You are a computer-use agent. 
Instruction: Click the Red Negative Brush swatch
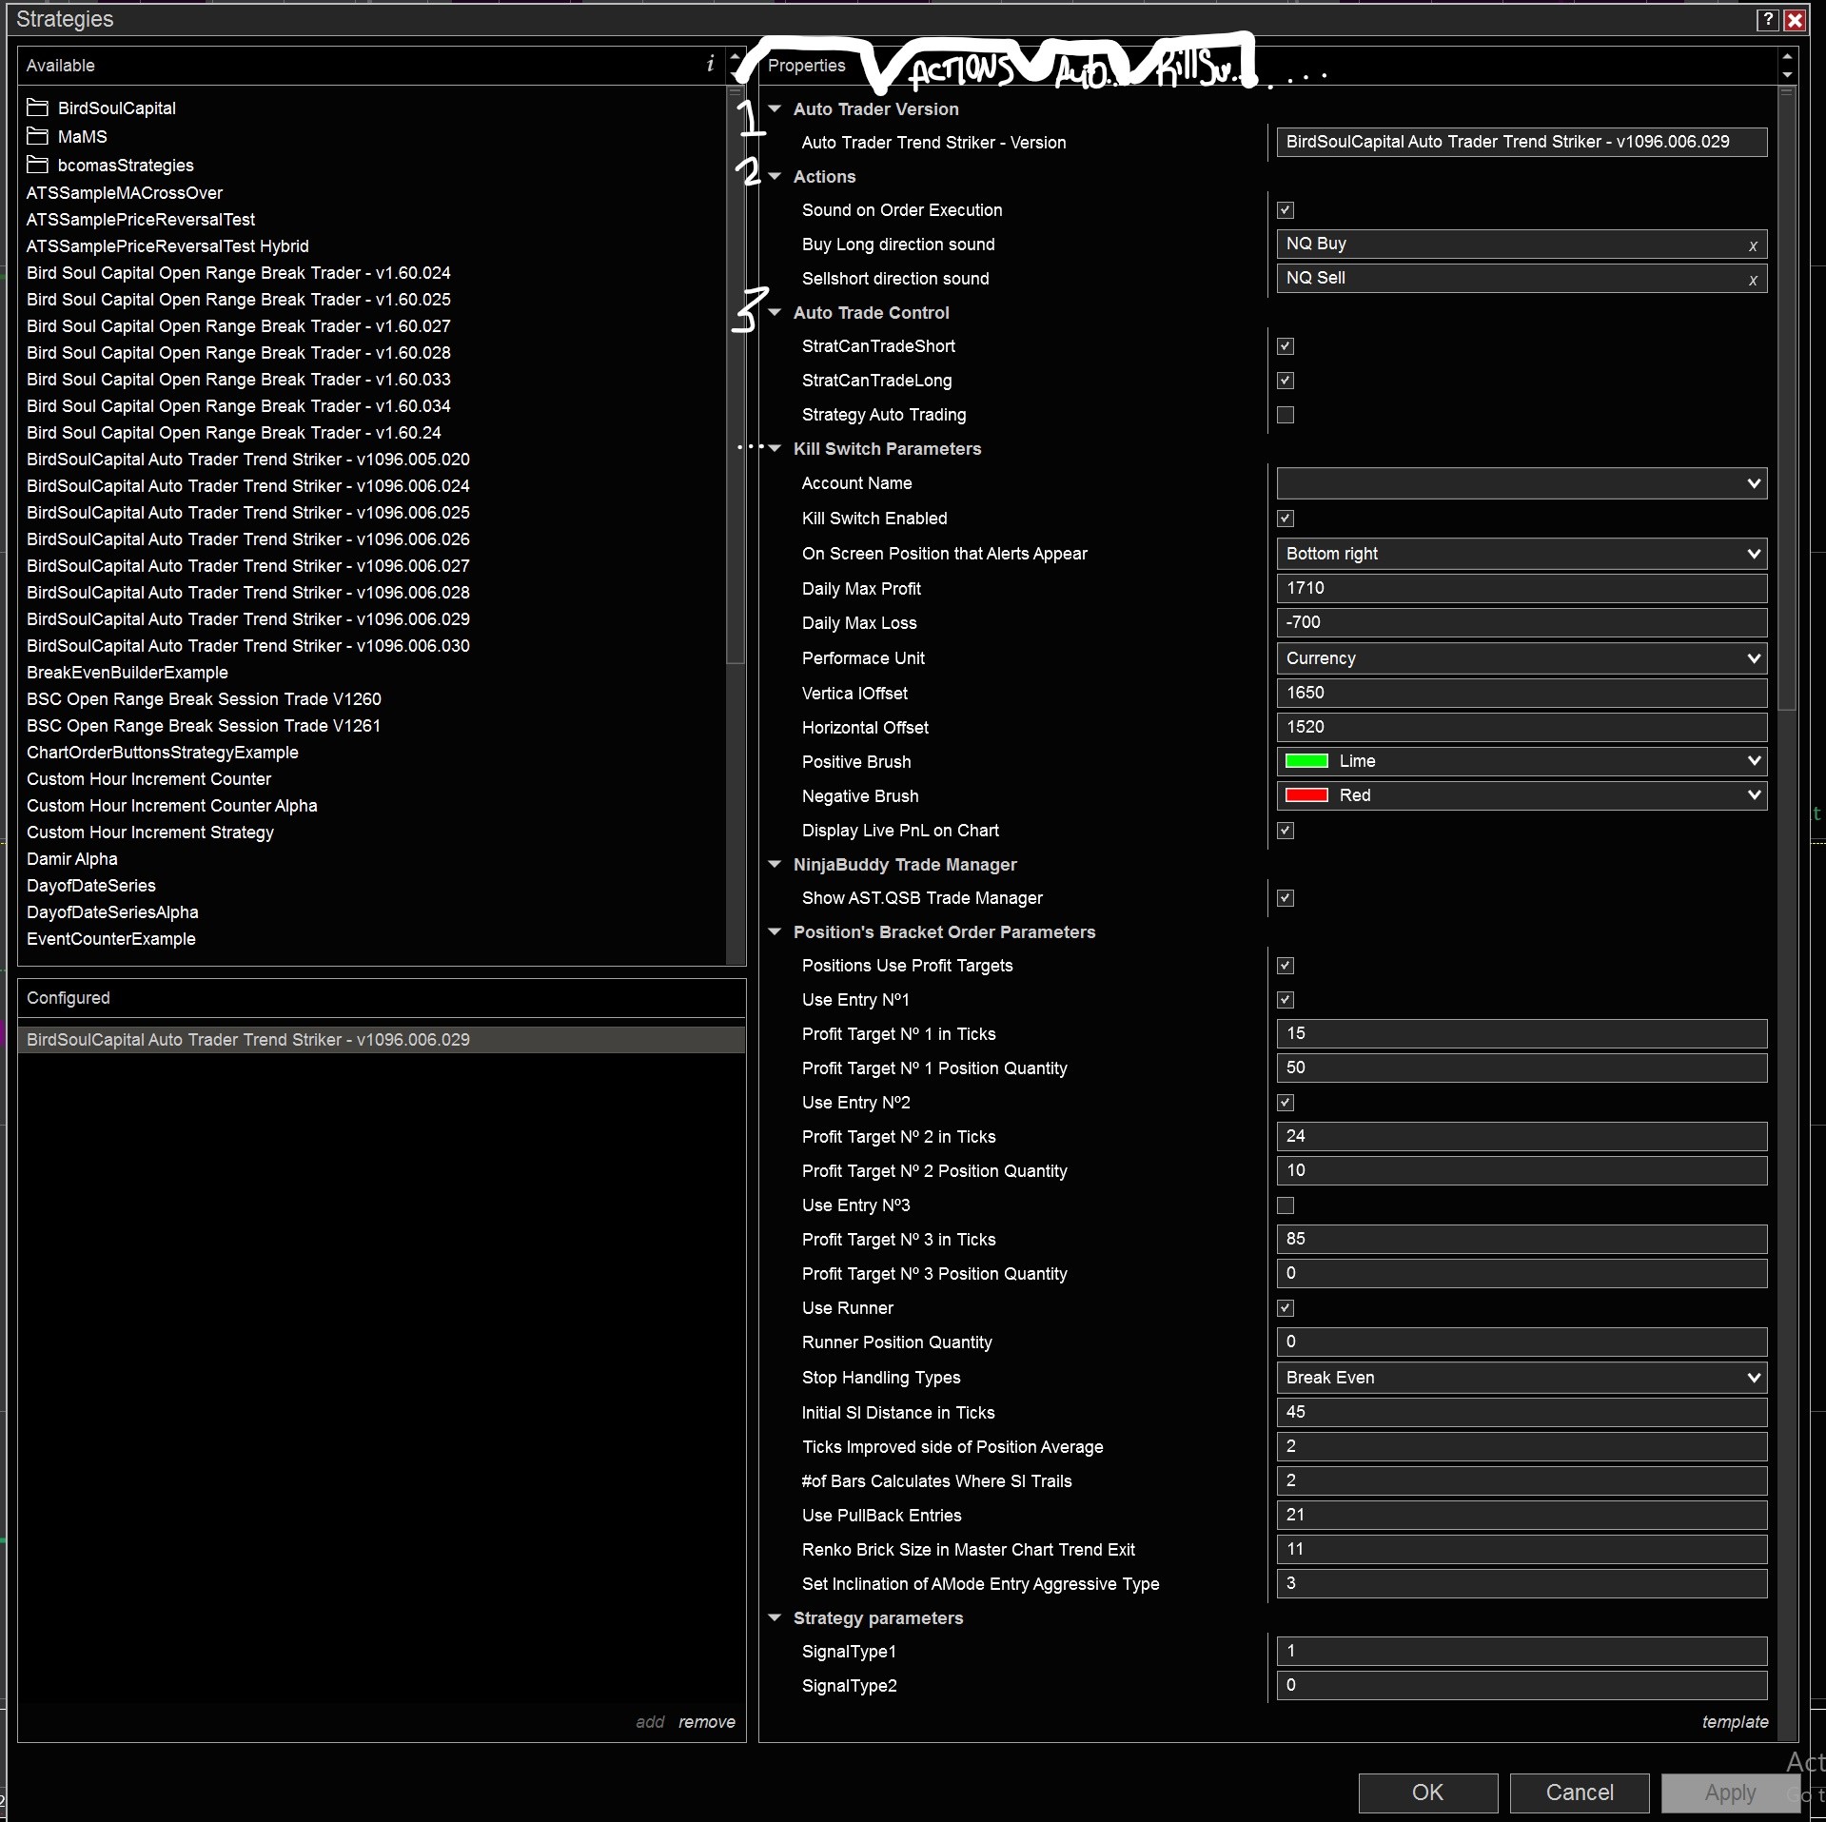(1306, 795)
